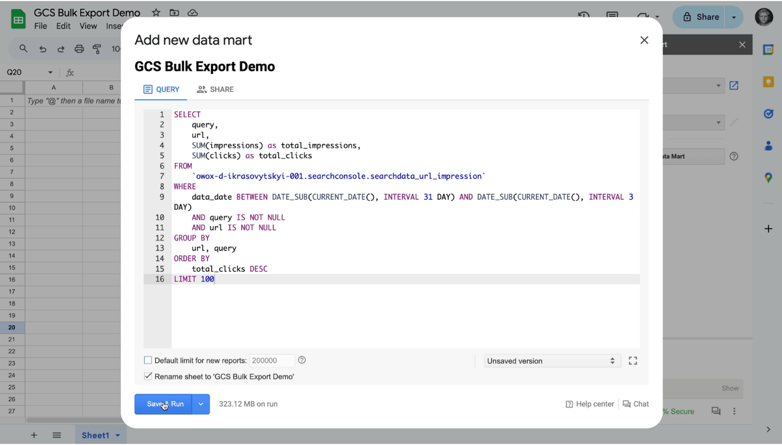This screenshot has width=782, height=445.
Task: Open Google Tasks side panel icon
Action: [768, 114]
